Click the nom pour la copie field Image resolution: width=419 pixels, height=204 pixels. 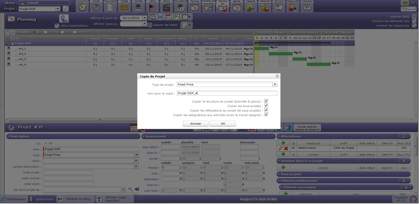pyautogui.click(x=227, y=93)
